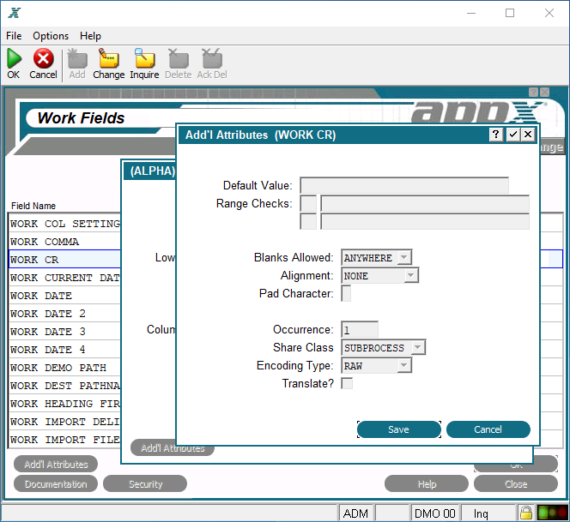Click the Ack Del toolbar icon
Image resolution: width=570 pixels, height=522 pixels.
[x=212, y=58]
